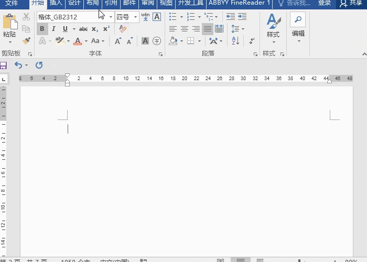Center-align the paragraph text
Viewport: 367px width, 262px height.
click(x=185, y=29)
